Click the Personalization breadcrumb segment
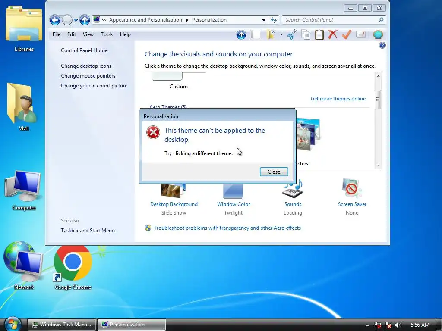The image size is (442, 331). pyautogui.click(x=209, y=20)
